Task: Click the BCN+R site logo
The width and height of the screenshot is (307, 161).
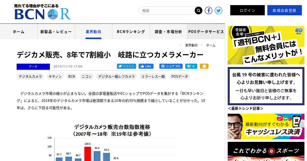Action: (42, 12)
